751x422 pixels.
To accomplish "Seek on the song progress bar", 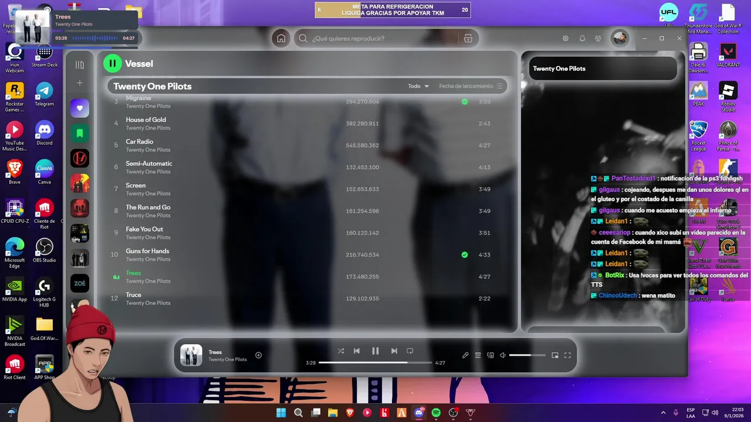I will (375, 363).
